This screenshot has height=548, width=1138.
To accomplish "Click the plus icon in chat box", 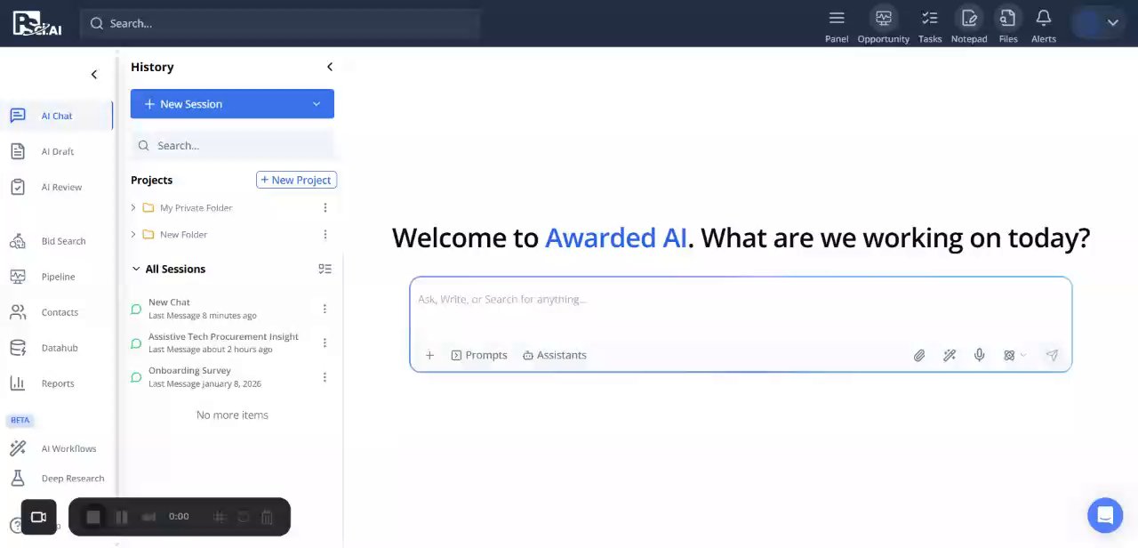I will click(x=429, y=355).
